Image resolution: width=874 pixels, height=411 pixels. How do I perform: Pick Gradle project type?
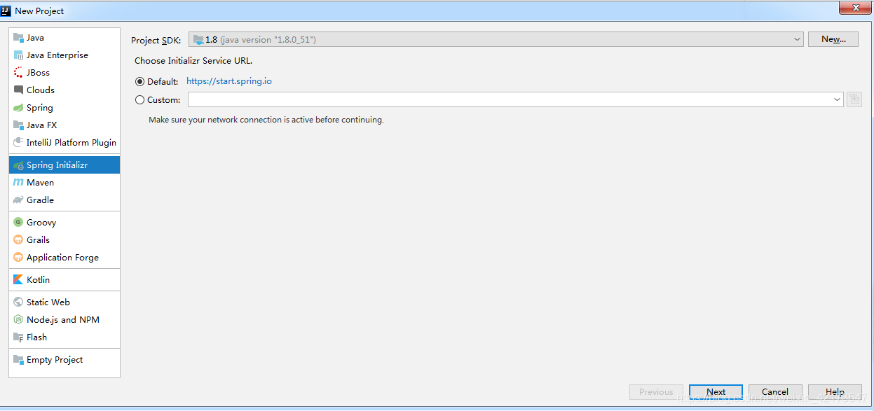click(64, 200)
